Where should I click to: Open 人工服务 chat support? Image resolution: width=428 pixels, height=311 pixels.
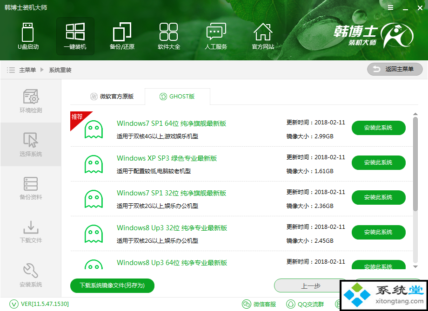click(x=216, y=36)
